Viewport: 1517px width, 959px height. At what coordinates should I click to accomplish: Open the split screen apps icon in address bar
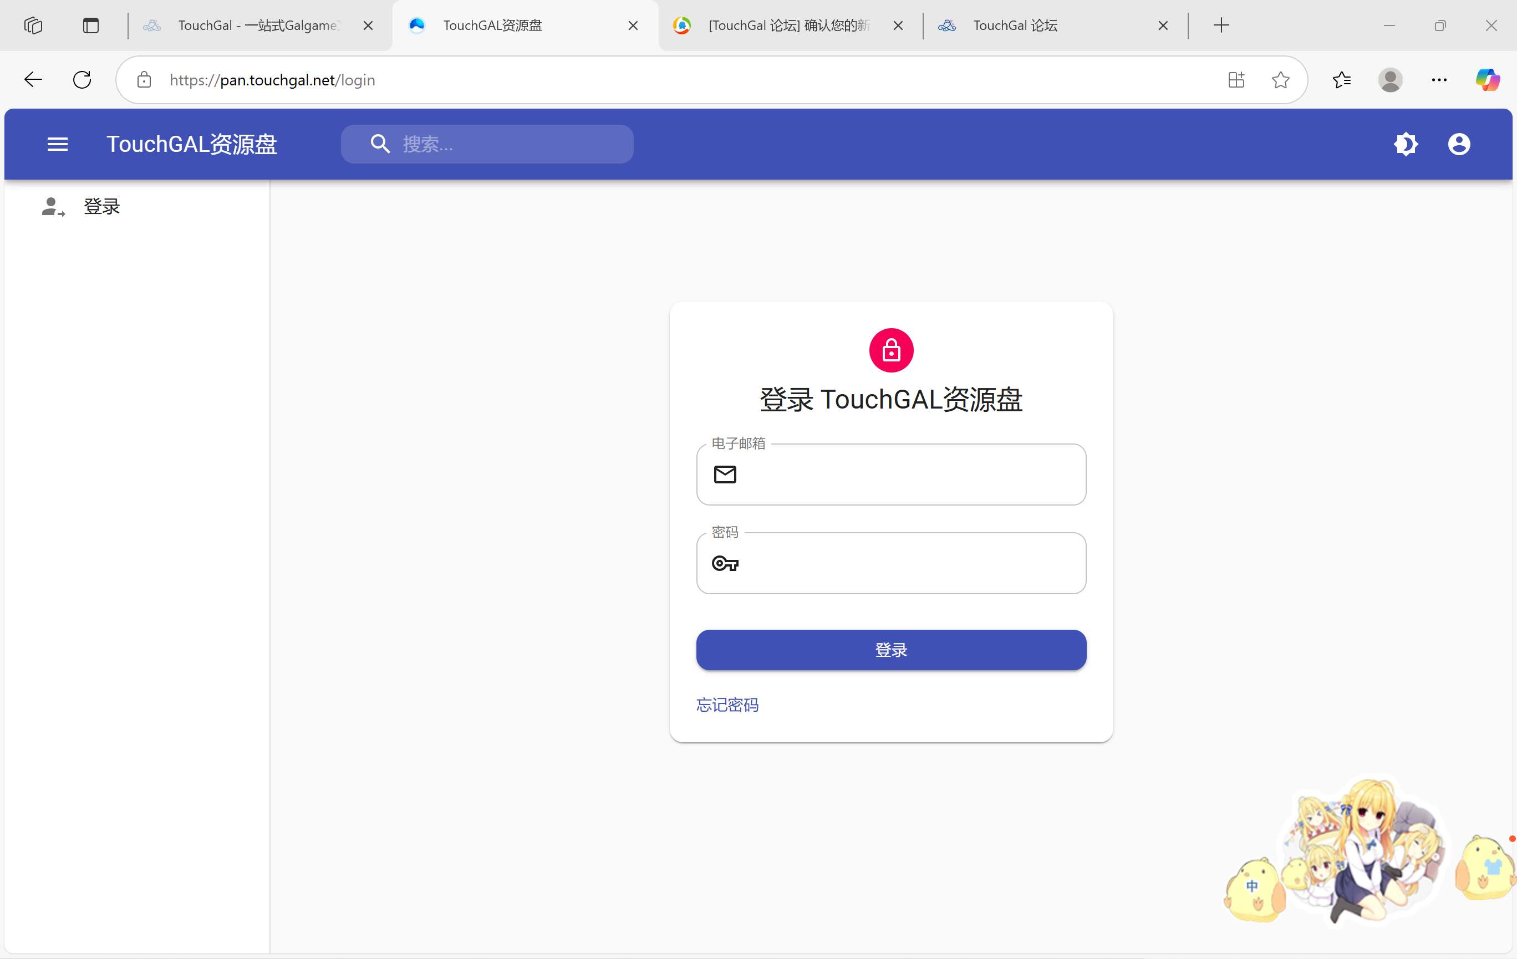point(1236,80)
